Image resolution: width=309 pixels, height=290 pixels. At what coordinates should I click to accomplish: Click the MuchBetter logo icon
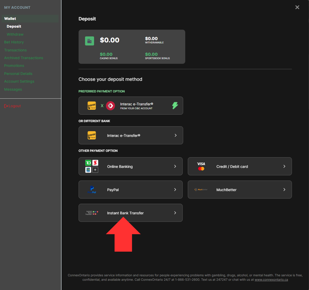pyautogui.click(x=201, y=190)
